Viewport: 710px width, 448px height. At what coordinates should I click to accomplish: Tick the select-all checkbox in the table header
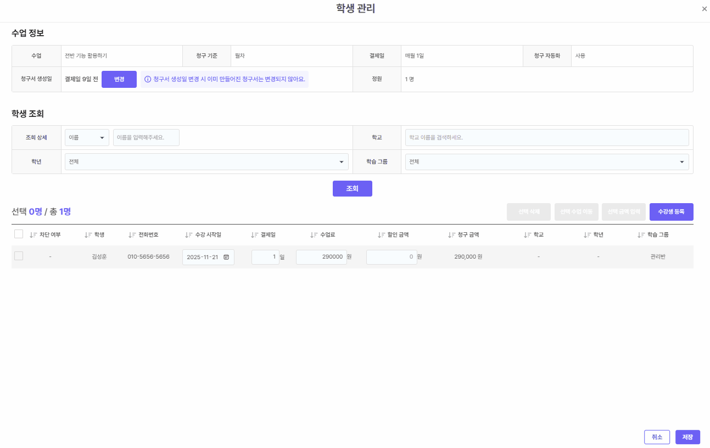tap(19, 234)
